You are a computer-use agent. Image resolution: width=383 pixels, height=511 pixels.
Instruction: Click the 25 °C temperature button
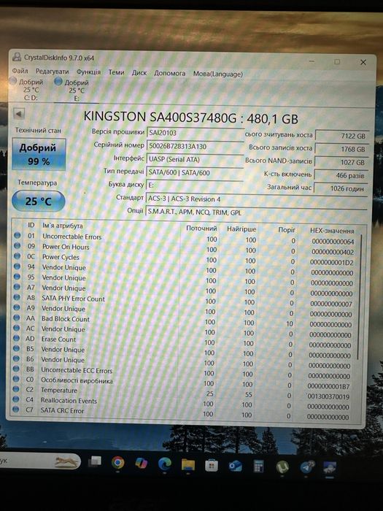(39, 201)
